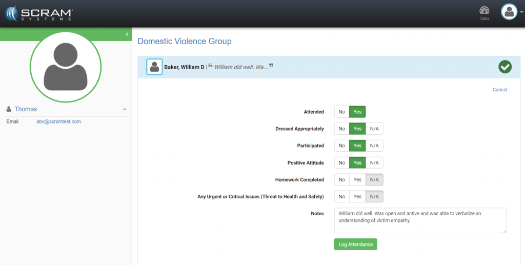Set Attended to No
This screenshot has width=525, height=265.
(x=341, y=112)
